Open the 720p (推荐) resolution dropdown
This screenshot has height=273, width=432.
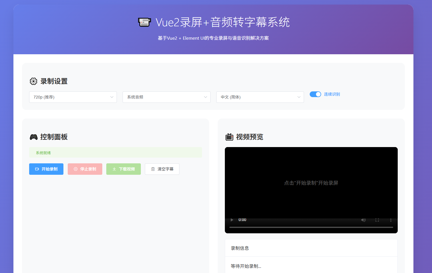(73, 97)
